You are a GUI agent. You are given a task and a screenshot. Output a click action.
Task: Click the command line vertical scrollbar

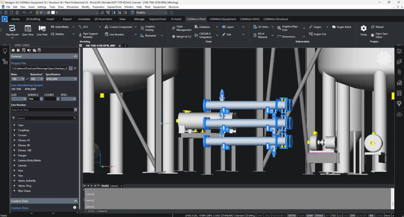393,198
